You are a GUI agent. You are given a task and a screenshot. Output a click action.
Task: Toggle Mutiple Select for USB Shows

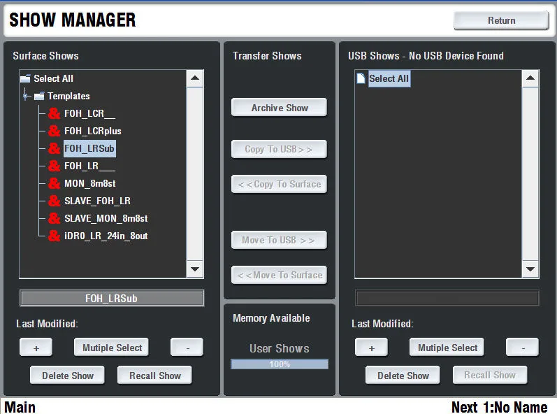tap(447, 347)
